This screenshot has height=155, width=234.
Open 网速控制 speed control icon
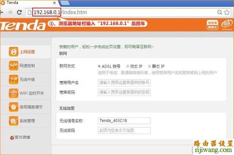coord(14,65)
